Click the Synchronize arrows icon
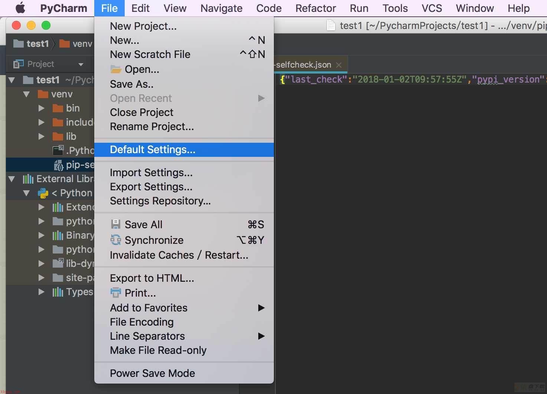547x394 pixels. (x=116, y=240)
